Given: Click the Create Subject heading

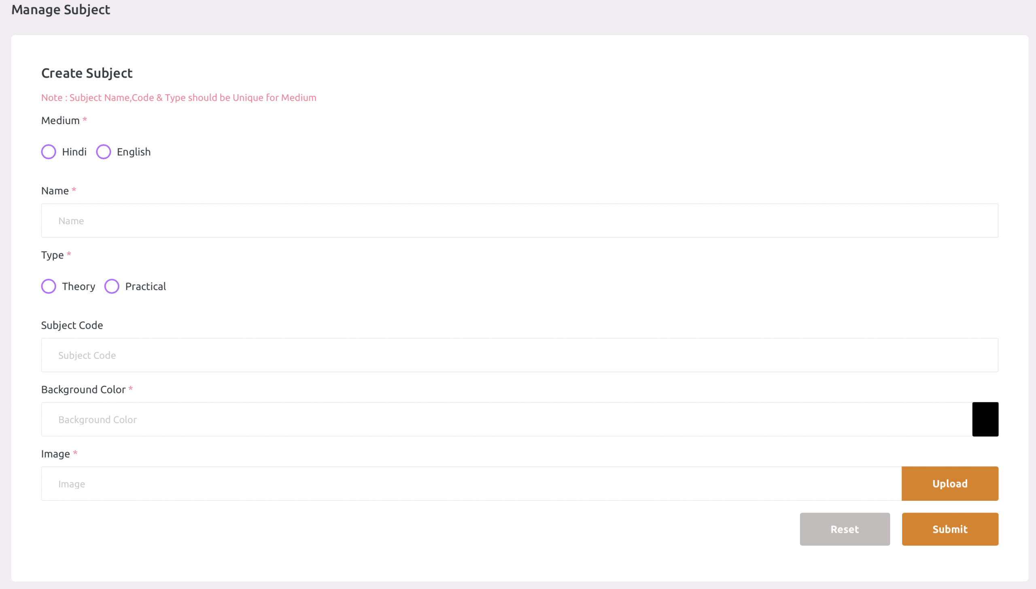Looking at the screenshot, I should coord(87,73).
